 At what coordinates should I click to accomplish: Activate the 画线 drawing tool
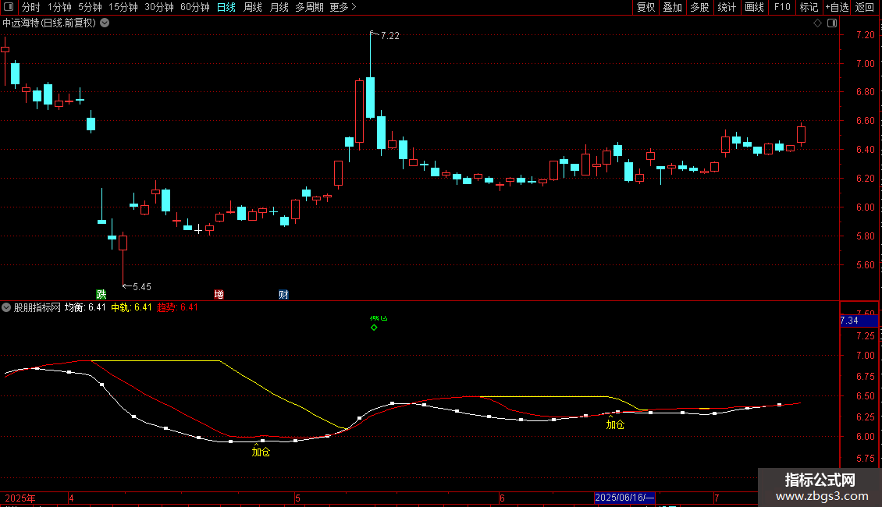[754, 7]
